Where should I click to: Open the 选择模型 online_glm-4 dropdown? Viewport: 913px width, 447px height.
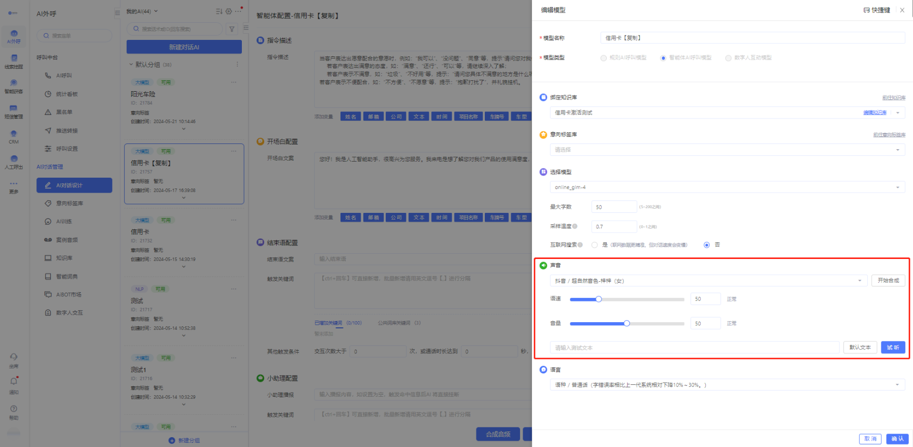(x=727, y=188)
